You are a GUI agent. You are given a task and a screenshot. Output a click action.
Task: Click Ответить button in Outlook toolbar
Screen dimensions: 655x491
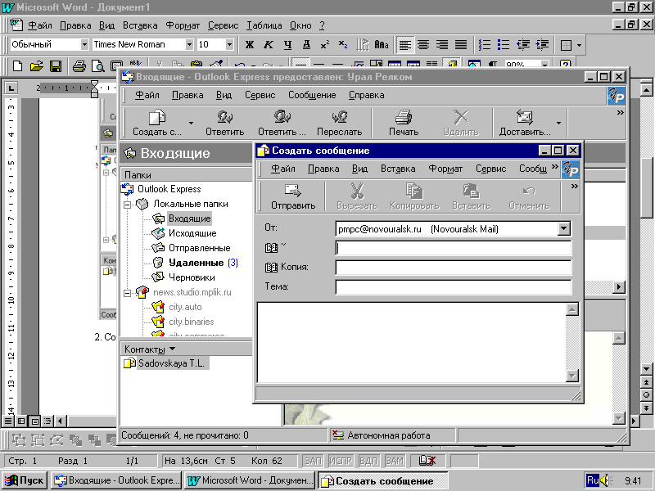[x=224, y=123]
